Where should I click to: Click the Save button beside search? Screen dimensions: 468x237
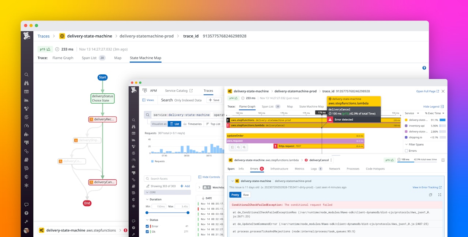click(x=214, y=100)
